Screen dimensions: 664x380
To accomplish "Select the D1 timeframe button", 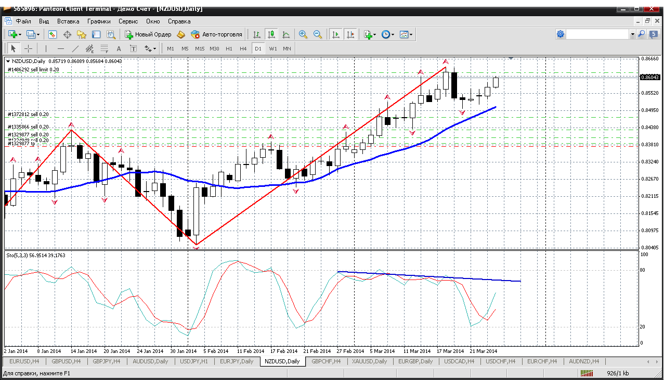I will tap(258, 48).
